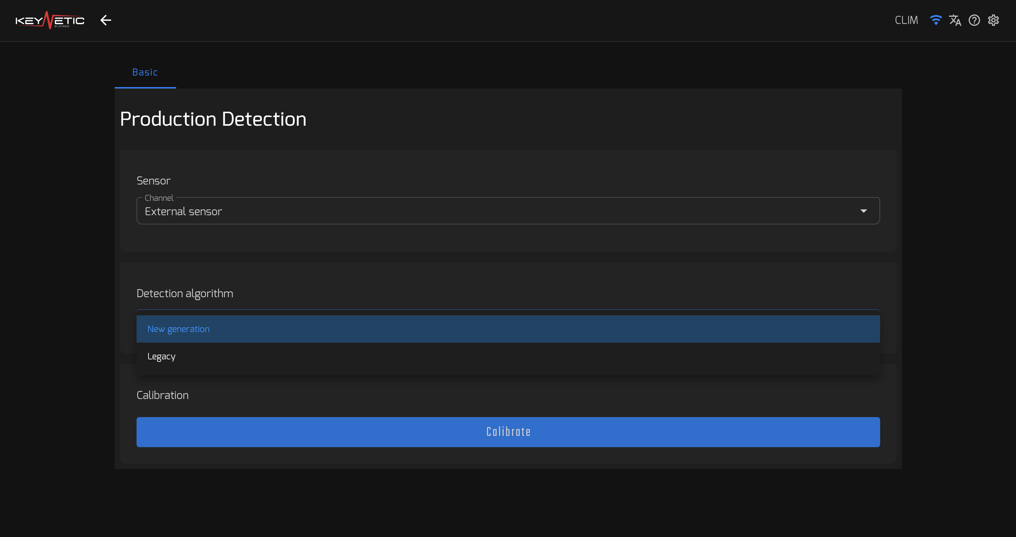Start calibration with the Calibrate button

click(508, 432)
